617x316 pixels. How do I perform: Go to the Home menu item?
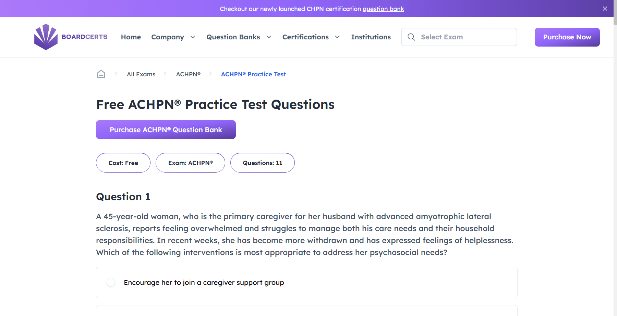(x=131, y=37)
